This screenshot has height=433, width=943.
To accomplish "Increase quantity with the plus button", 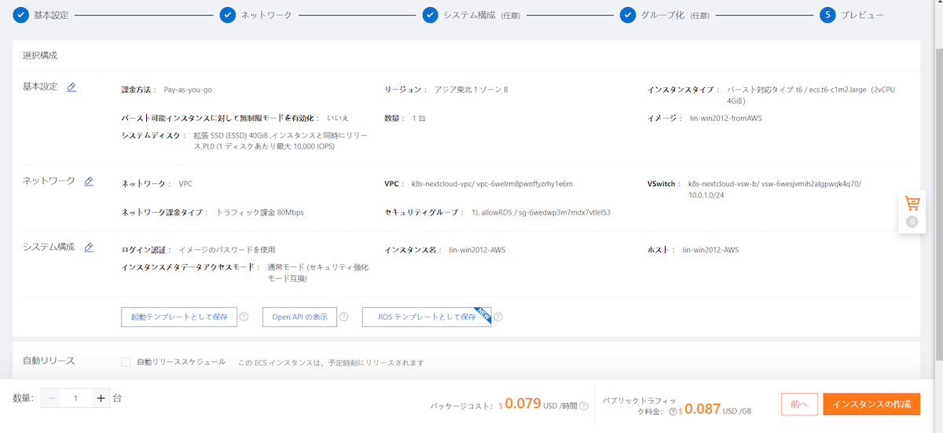I will tap(101, 398).
